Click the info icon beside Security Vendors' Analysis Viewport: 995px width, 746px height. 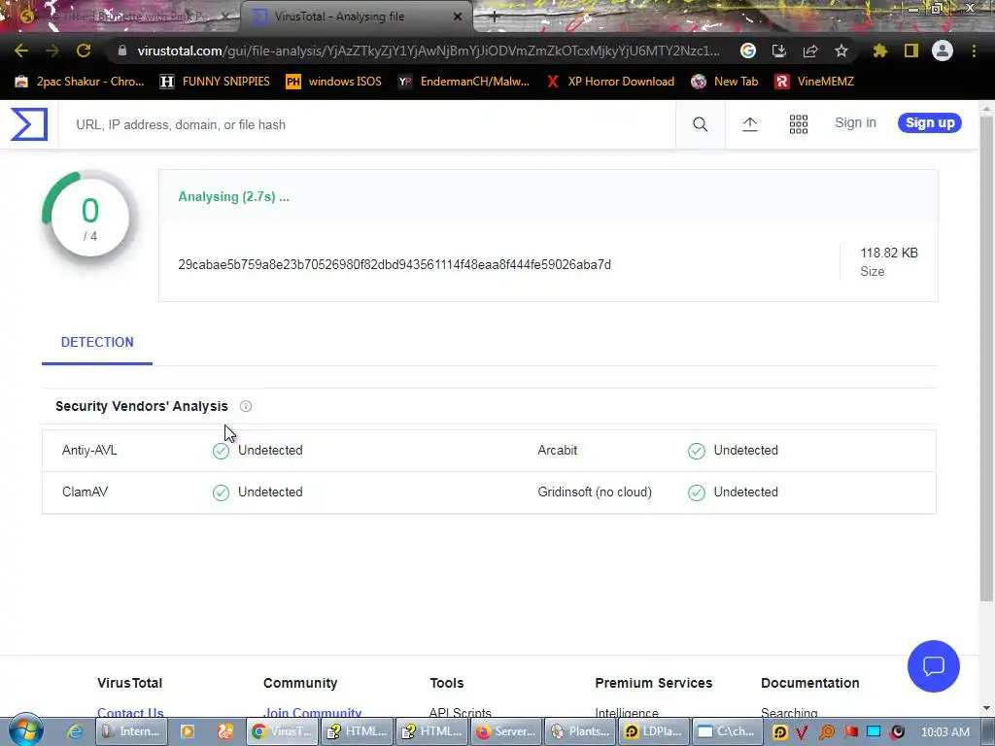[246, 406]
